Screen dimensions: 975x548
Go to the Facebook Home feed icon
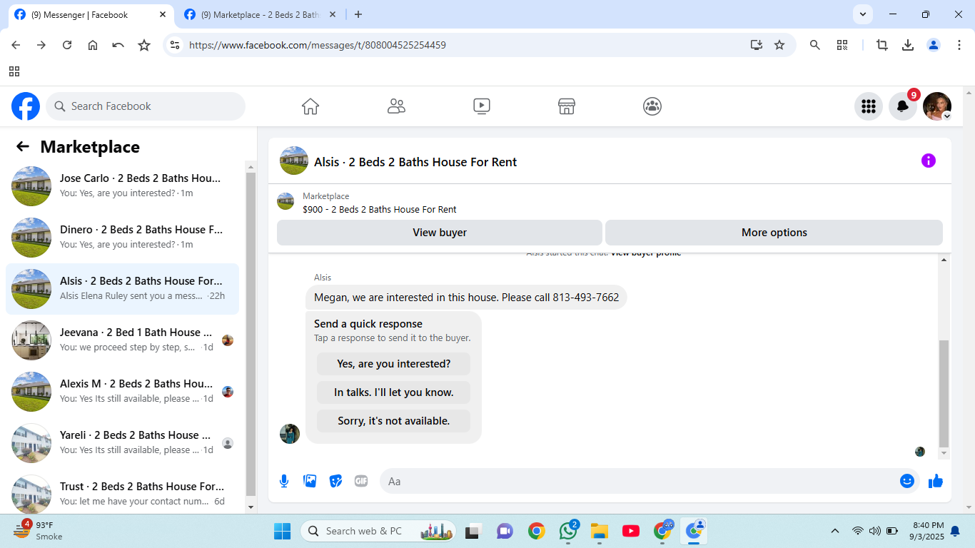pyautogui.click(x=310, y=106)
